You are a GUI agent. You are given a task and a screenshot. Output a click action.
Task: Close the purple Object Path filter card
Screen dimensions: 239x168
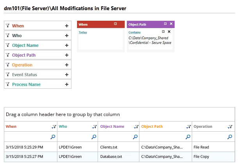171,23
